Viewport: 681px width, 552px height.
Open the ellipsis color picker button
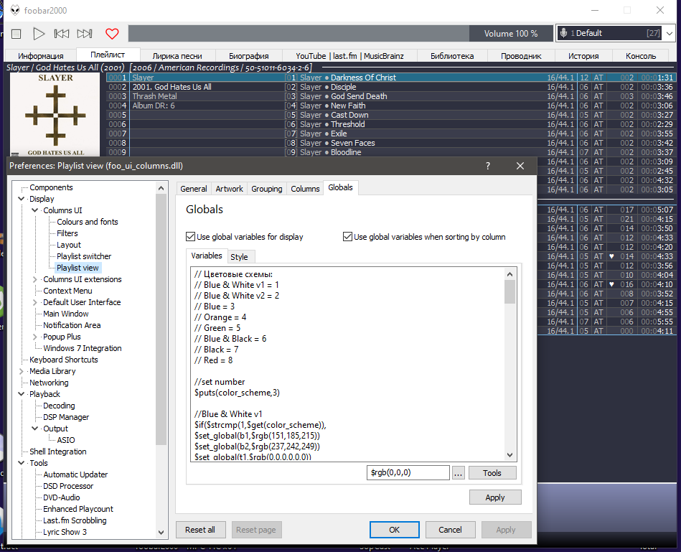pyautogui.click(x=459, y=473)
